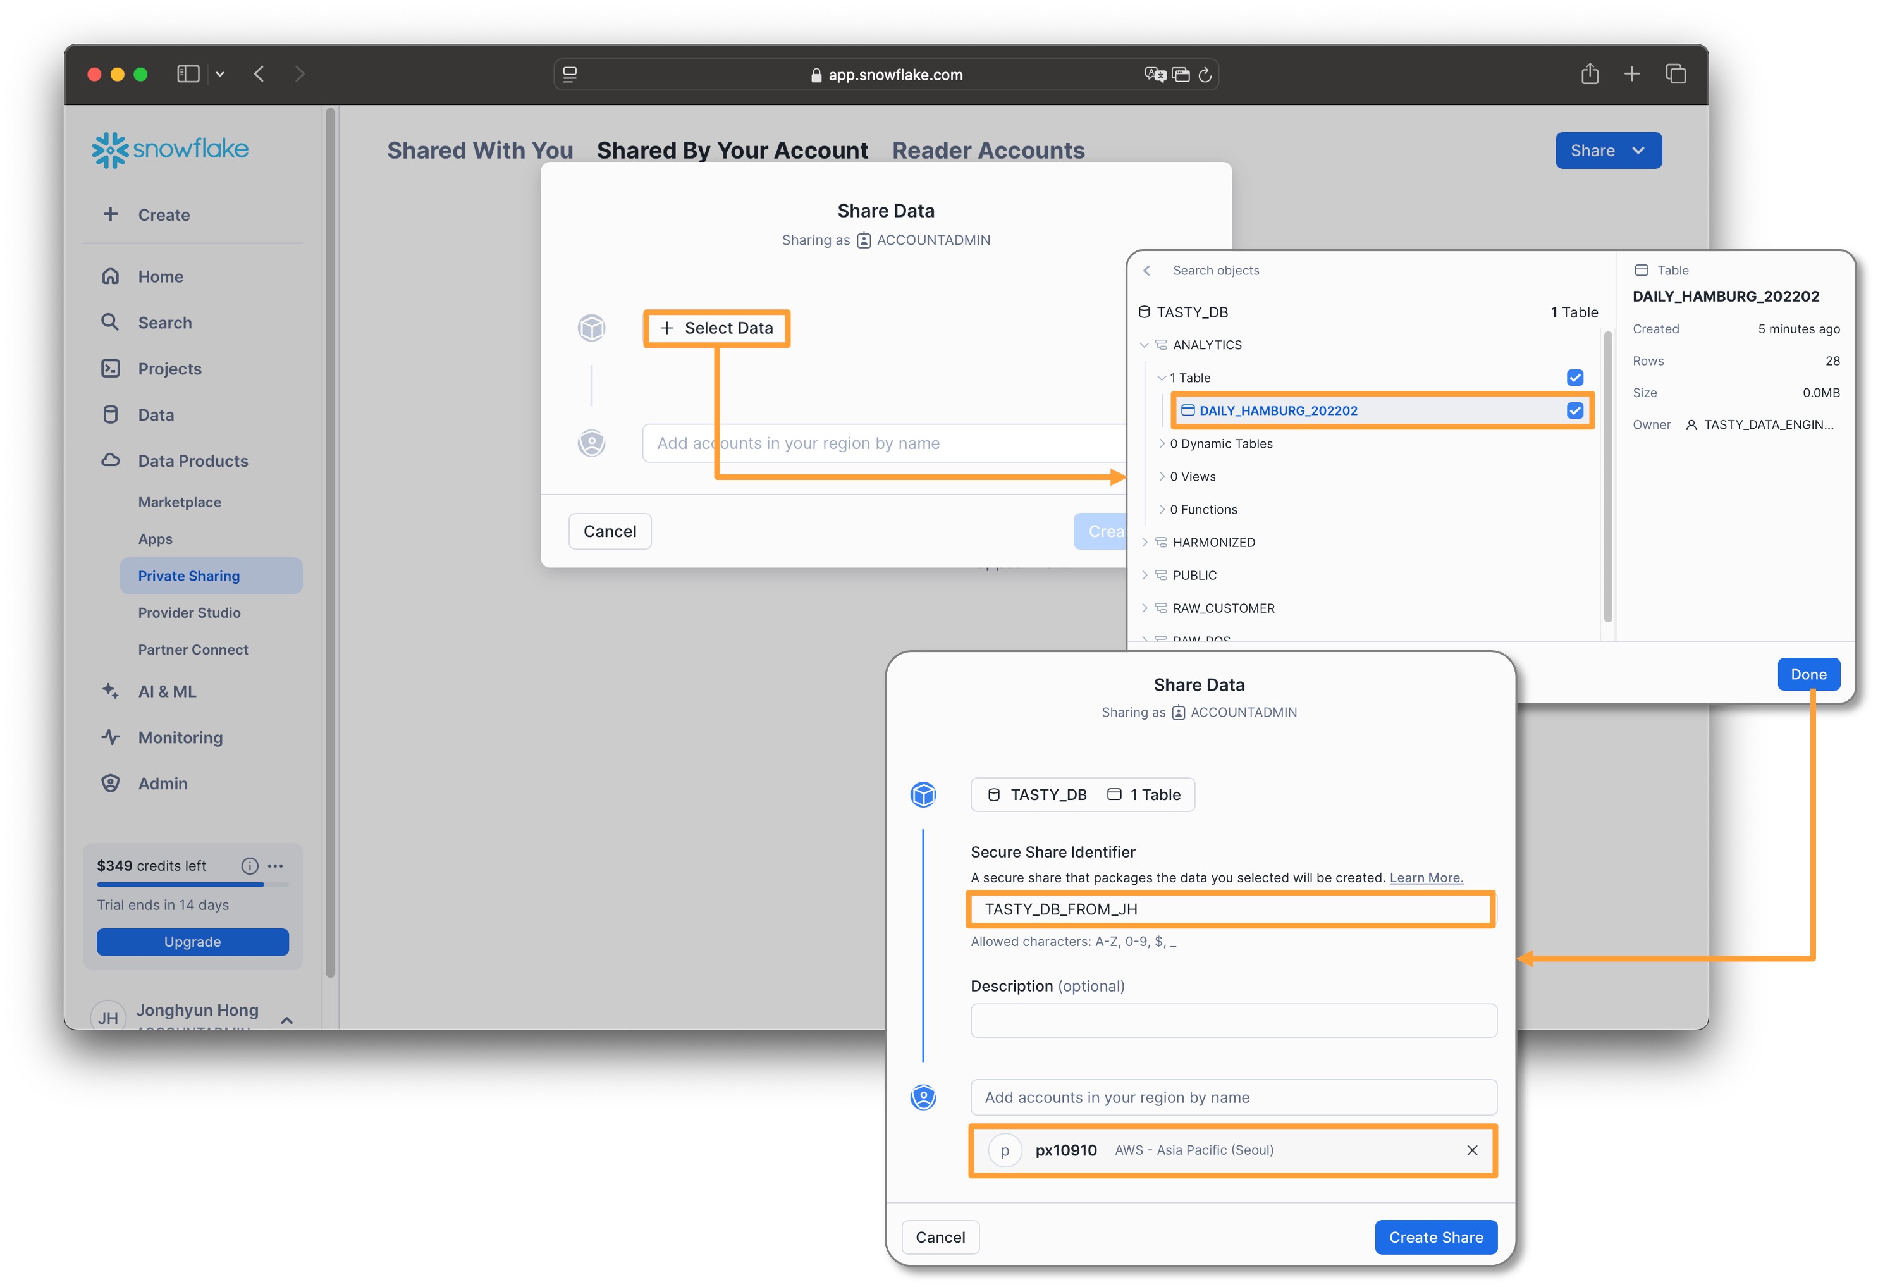The height and width of the screenshot is (1287, 1878).
Task: Click the Create Share button
Action: (x=1435, y=1237)
